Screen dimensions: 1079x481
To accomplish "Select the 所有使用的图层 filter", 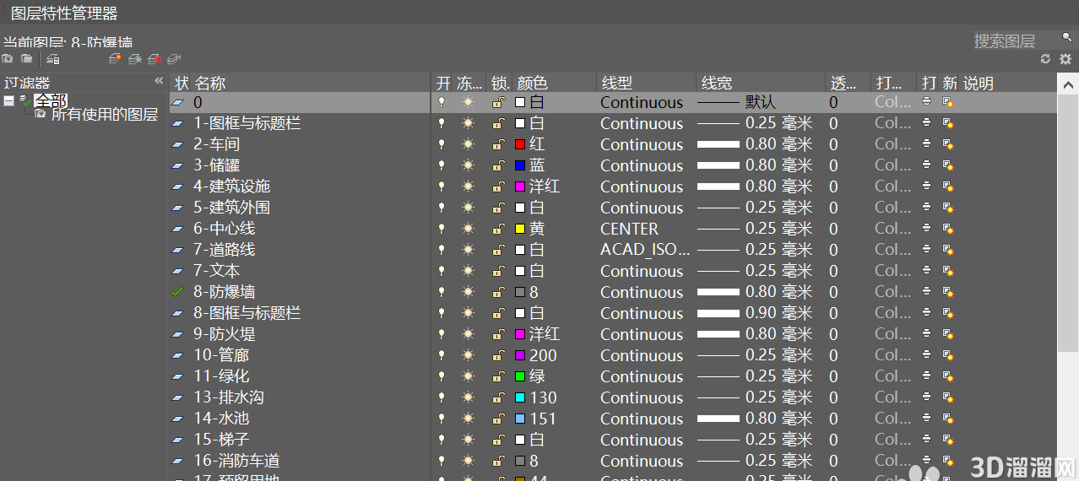I will click(105, 114).
